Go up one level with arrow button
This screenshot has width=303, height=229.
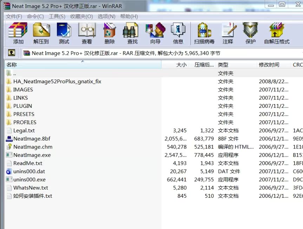pyautogui.click(x=11, y=53)
